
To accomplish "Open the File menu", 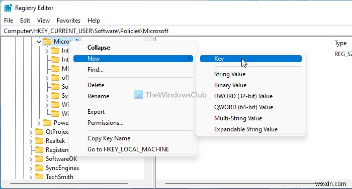I will tap(9, 21).
